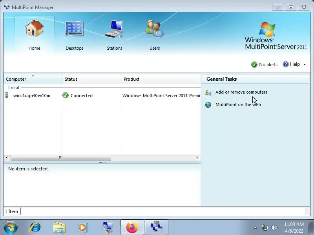The height and width of the screenshot is (235, 314).
Task: Click the horizontal scrollbar left arrow
Action: (x=7, y=157)
